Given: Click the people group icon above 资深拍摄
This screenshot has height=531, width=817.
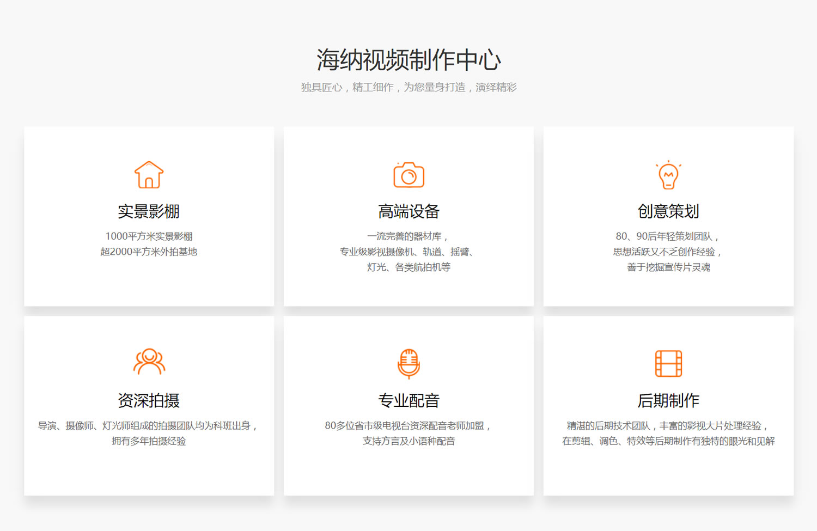Looking at the screenshot, I should click(x=149, y=362).
